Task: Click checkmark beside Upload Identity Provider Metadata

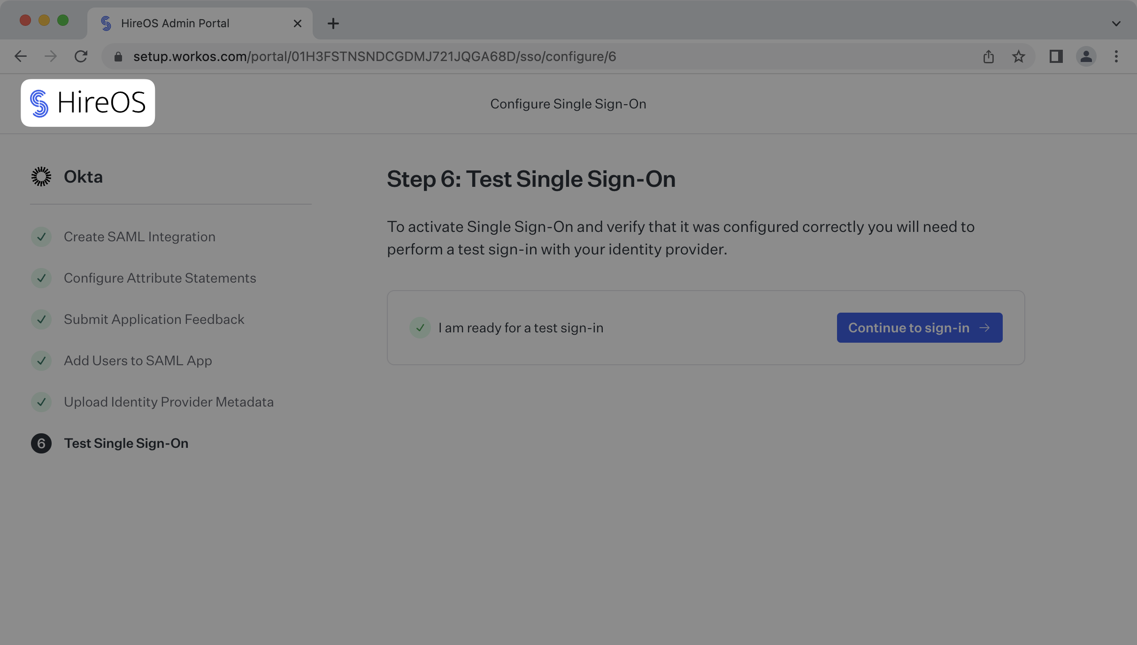Action: 41,402
